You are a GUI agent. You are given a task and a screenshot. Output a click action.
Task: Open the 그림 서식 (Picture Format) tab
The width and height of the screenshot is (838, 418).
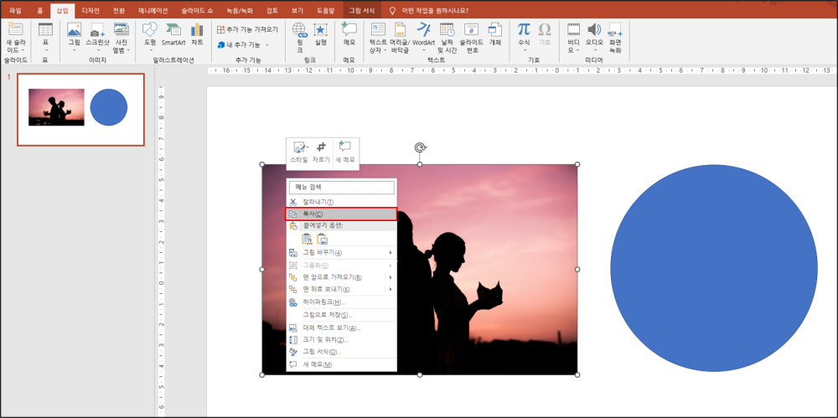coord(362,10)
